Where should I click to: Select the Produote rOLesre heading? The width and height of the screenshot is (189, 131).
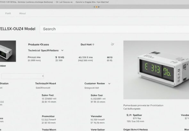coord(38,44)
